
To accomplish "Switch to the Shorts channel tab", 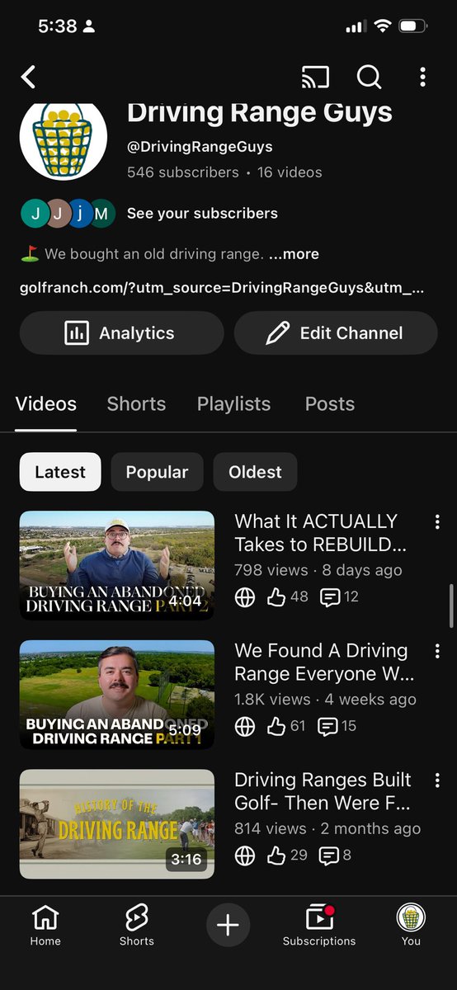I will click(x=136, y=404).
